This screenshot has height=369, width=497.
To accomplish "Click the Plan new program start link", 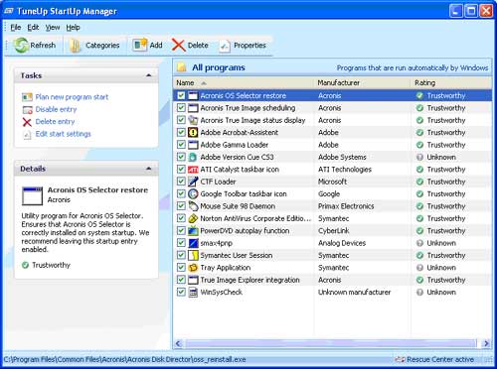I will point(72,97).
